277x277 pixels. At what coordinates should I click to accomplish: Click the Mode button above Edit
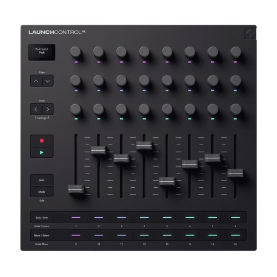(x=42, y=192)
